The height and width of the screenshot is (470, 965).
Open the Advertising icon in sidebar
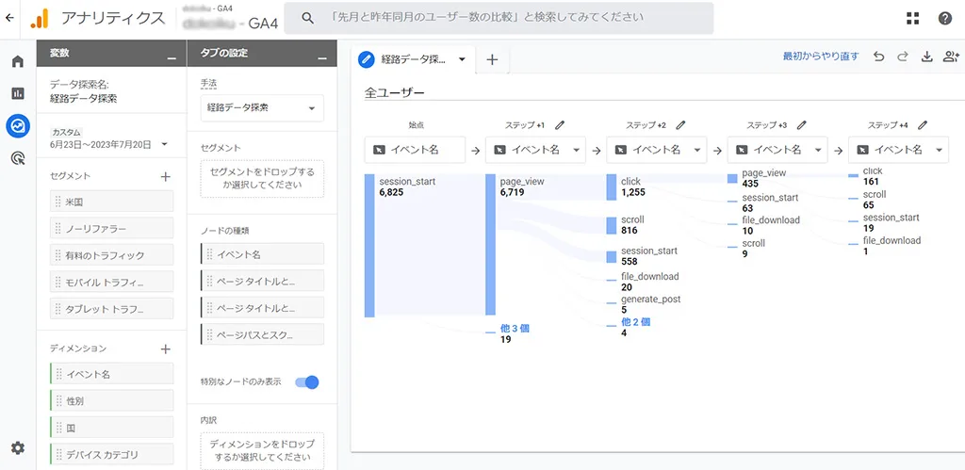click(17, 158)
